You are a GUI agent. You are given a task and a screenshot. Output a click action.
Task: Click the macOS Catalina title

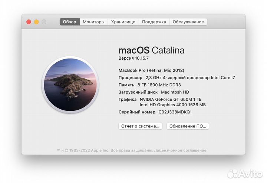point(151,50)
